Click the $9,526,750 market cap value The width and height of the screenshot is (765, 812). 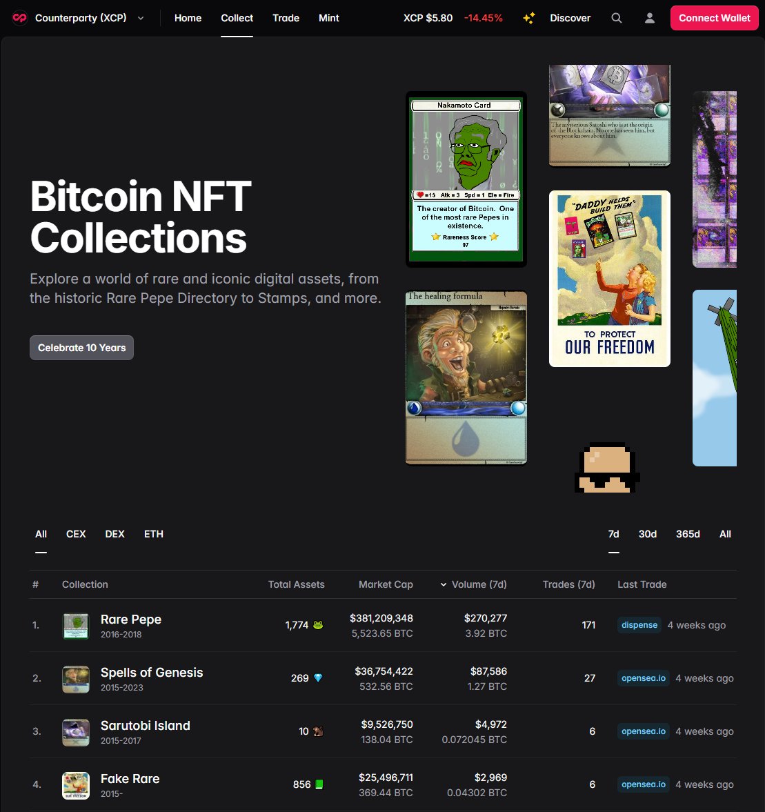(387, 724)
